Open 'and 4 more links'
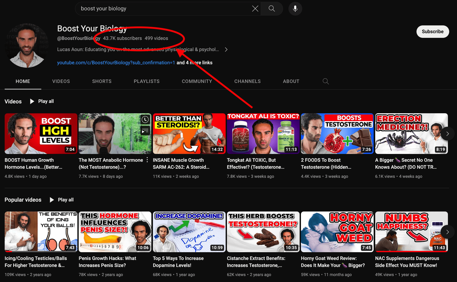457x282 pixels. pos(194,63)
